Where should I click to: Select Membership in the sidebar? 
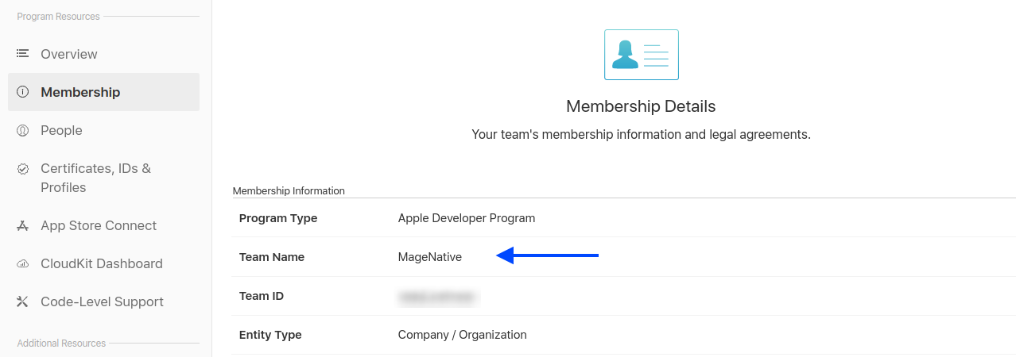(x=103, y=92)
